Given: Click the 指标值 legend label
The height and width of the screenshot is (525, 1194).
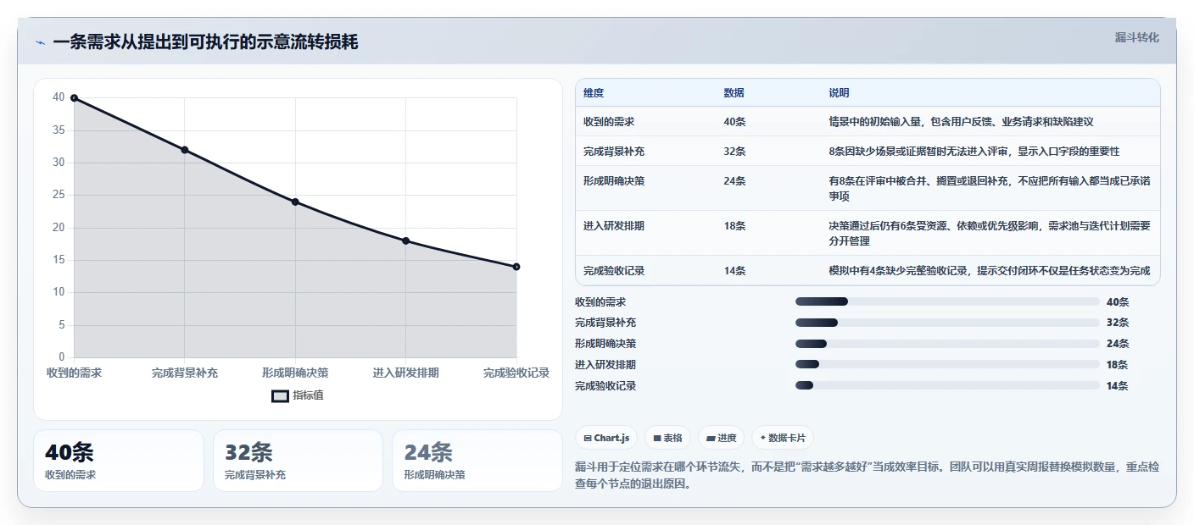Looking at the screenshot, I should point(308,395).
